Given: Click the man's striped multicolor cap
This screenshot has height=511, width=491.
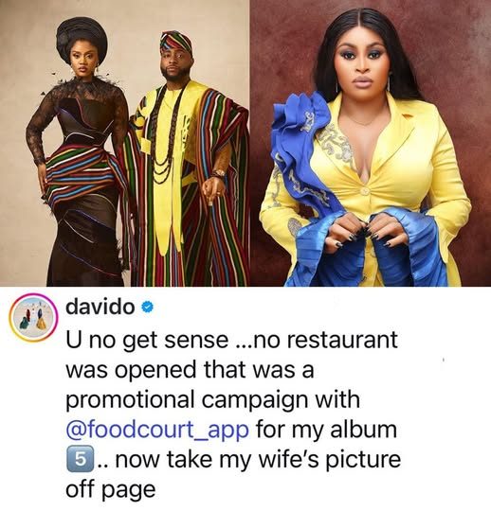Looking at the screenshot, I should (x=177, y=42).
